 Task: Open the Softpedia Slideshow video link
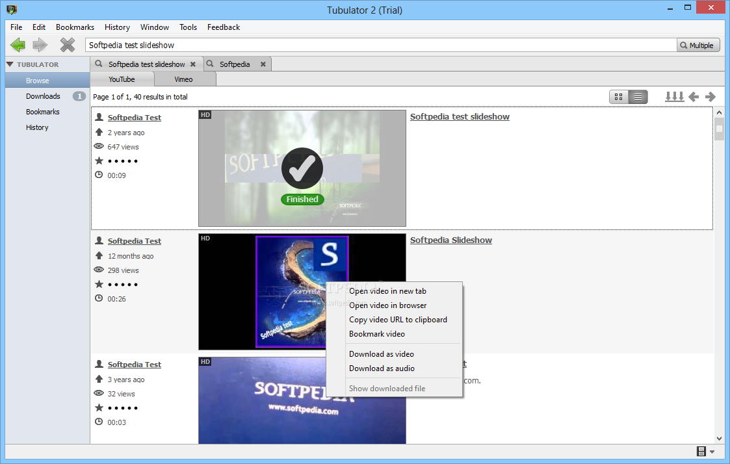tap(450, 240)
